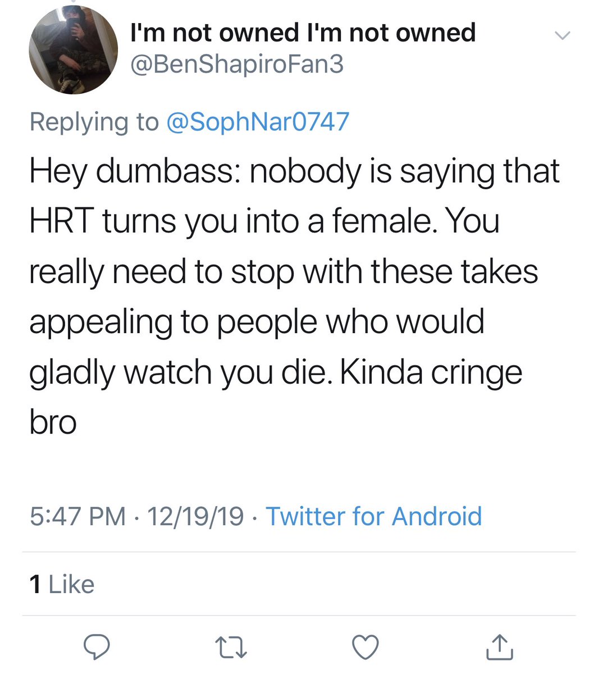
Task: Tap the Replying to label
Action: point(94,121)
